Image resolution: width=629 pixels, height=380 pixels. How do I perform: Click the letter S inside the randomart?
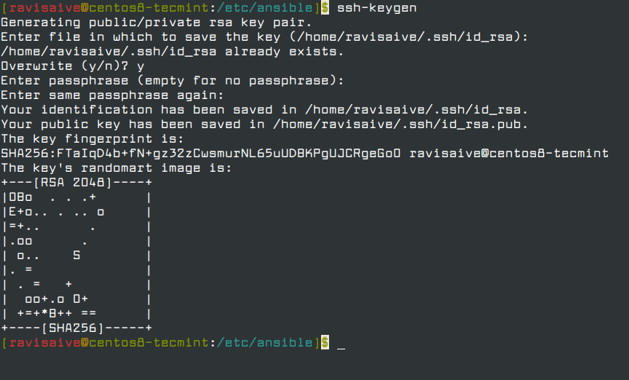point(76,256)
